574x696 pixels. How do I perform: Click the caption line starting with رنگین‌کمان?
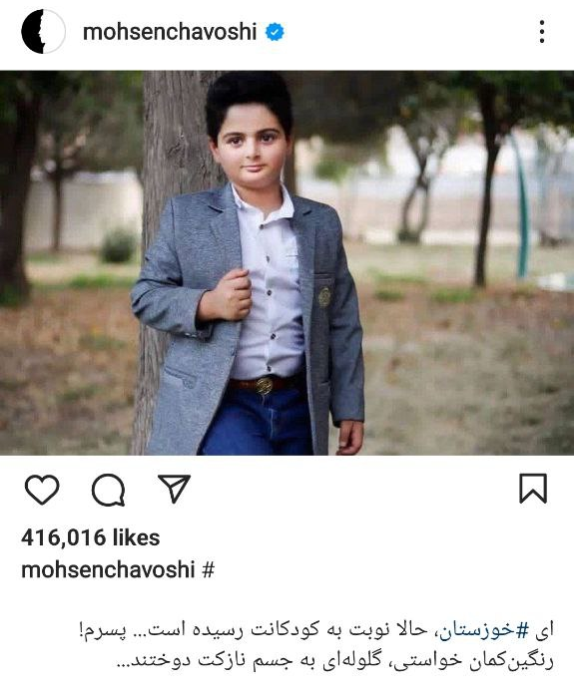tap(335, 660)
